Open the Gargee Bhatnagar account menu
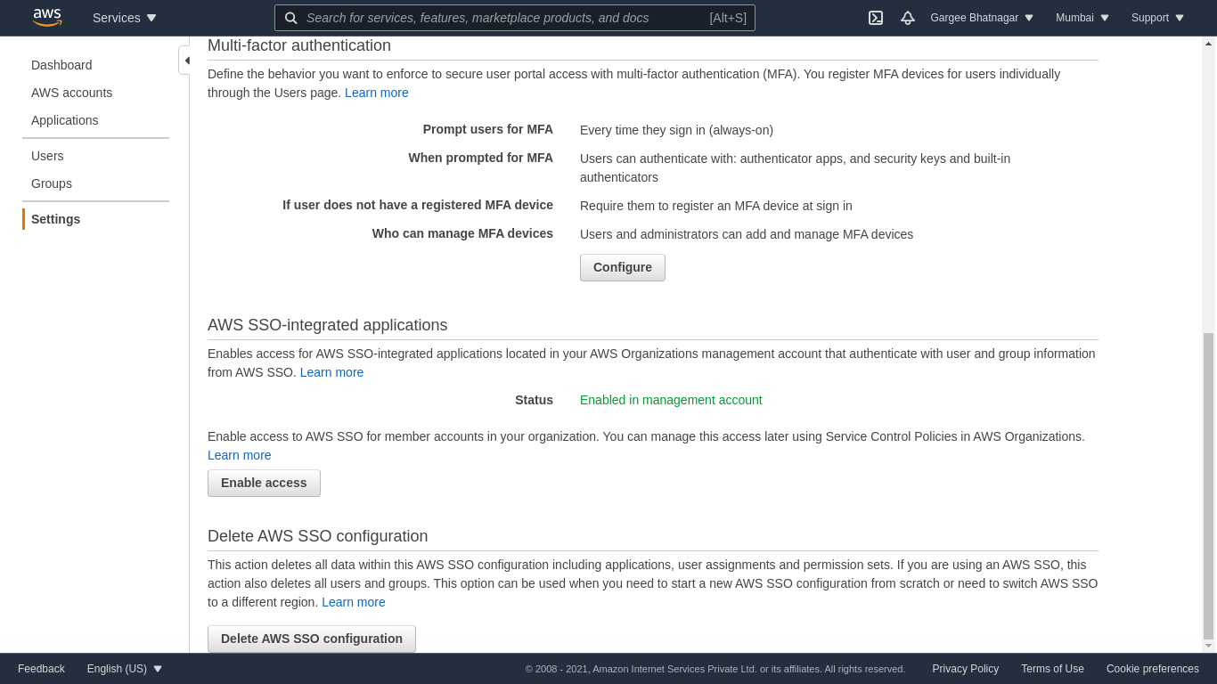Viewport: 1217px width, 684px height. (982, 18)
